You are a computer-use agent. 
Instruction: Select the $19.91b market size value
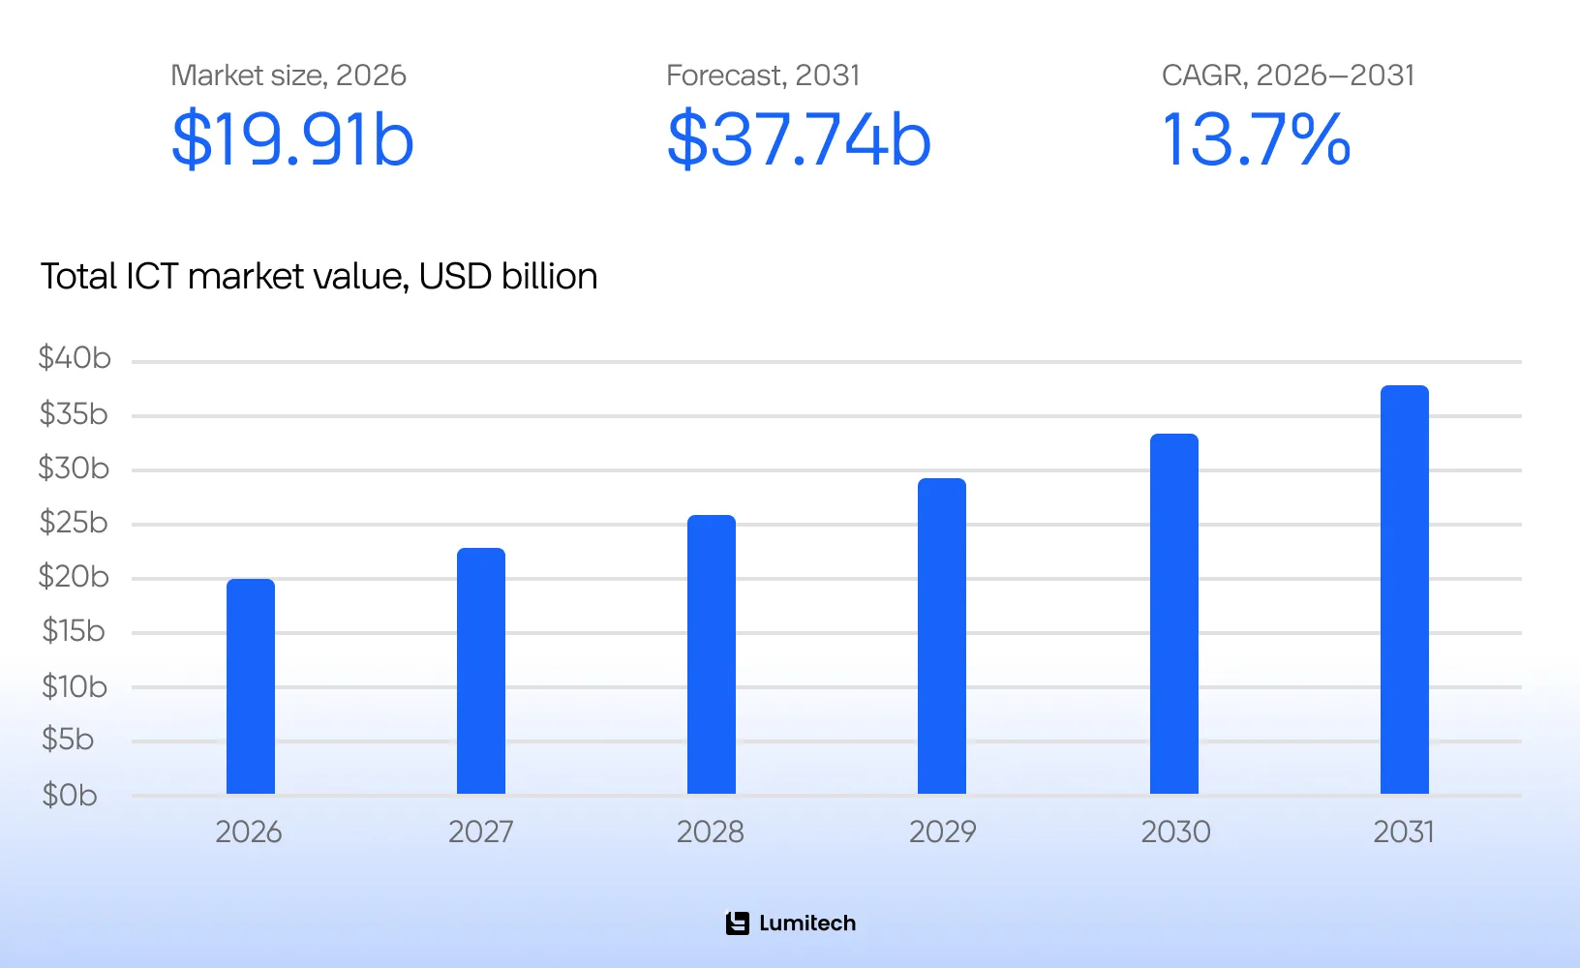(x=292, y=139)
